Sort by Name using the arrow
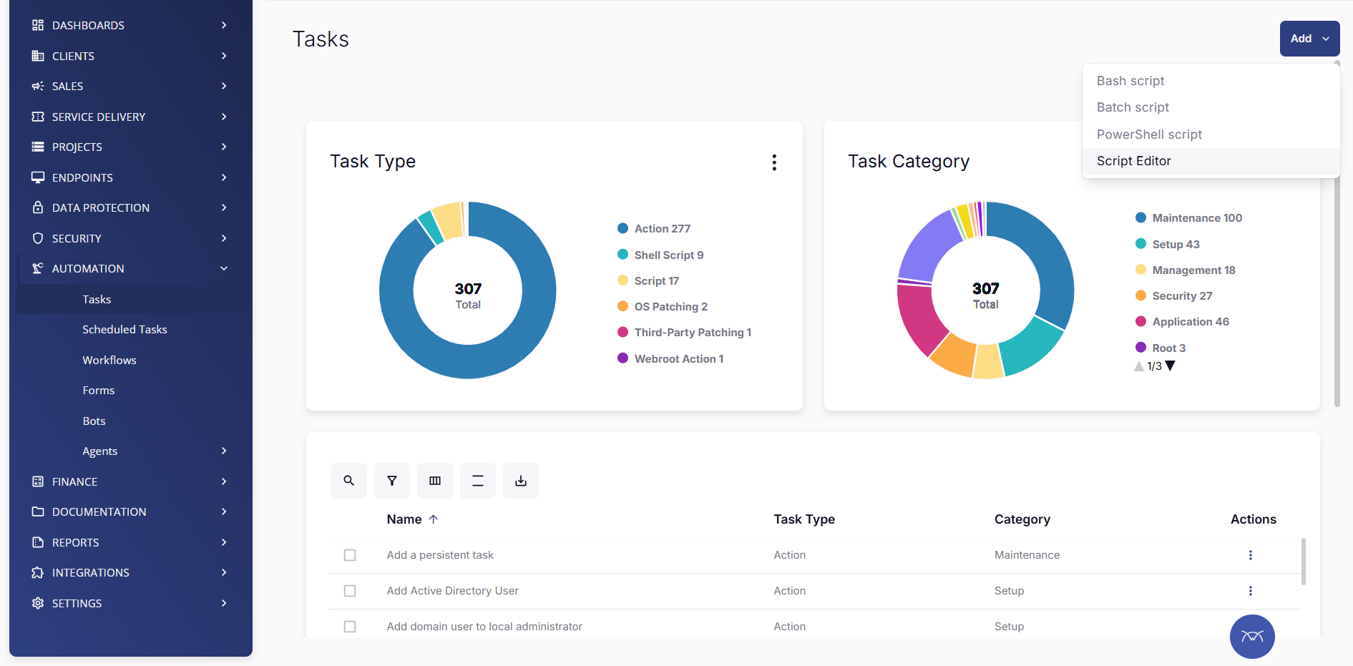The width and height of the screenshot is (1353, 666). (434, 519)
